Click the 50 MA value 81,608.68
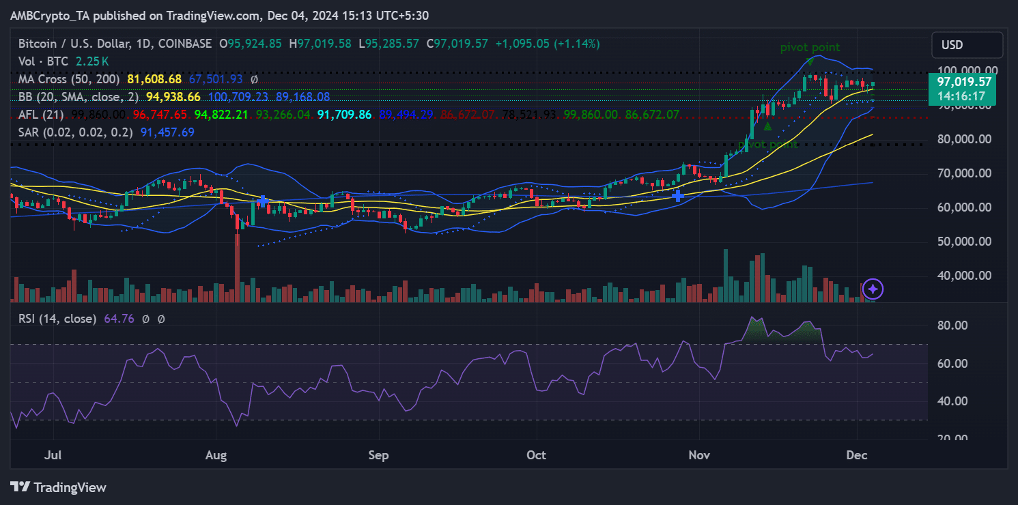This screenshot has width=1018, height=505. [154, 79]
